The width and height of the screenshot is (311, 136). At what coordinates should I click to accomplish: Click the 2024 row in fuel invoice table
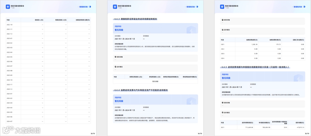pos(262,58)
